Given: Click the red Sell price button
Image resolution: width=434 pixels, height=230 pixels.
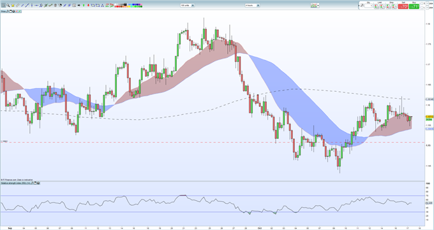Looking at the screenshot, I should pos(403,6).
